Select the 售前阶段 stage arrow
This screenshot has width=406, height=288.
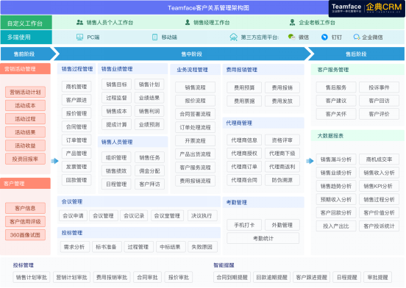click(28, 54)
